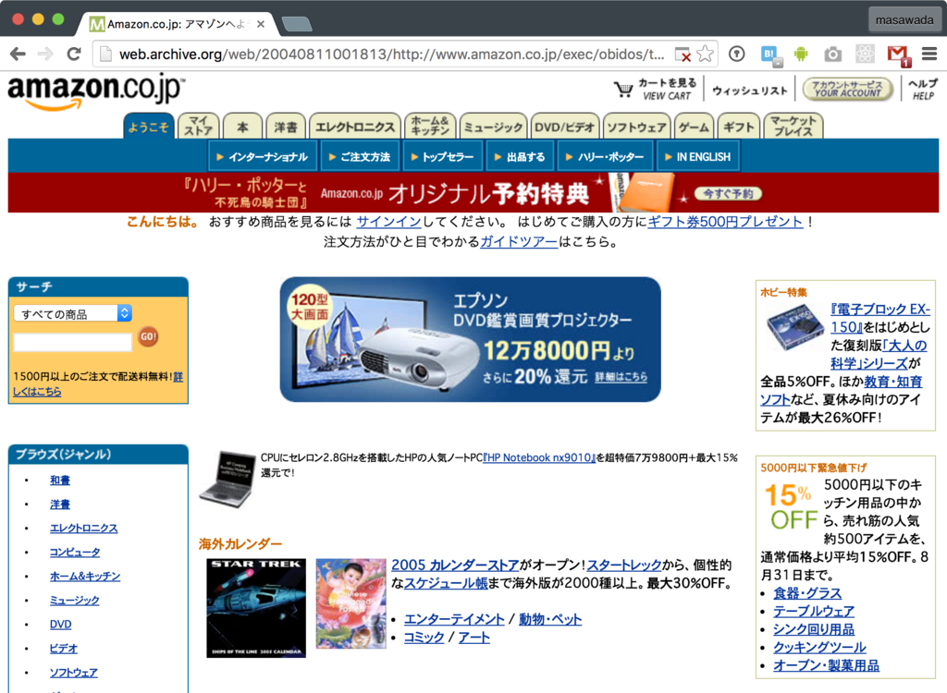Screen dimensions: 947x693
Task: Click the ギフト券500円プレゼント link
Action: click(x=725, y=222)
